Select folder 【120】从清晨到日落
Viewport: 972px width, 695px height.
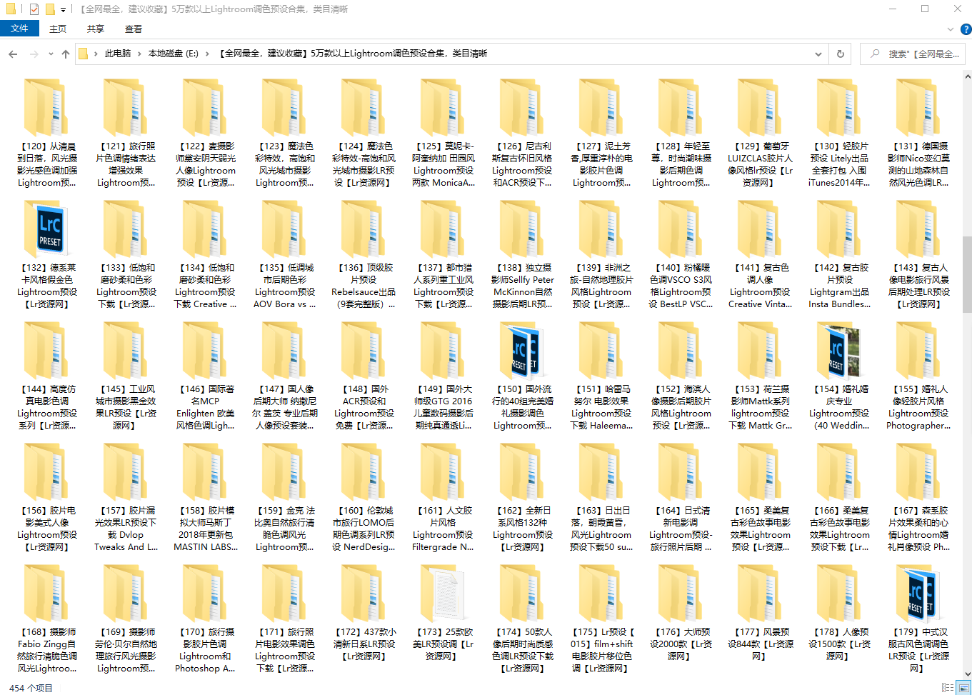pyautogui.click(x=47, y=133)
